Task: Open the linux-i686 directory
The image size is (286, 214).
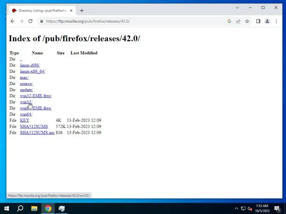Action: click(x=30, y=65)
